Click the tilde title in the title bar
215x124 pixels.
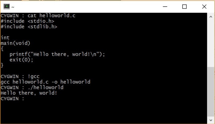13,7
